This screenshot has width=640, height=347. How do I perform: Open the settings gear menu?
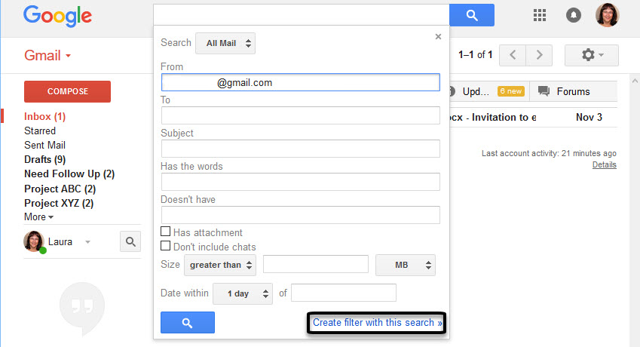(x=591, y=55)
